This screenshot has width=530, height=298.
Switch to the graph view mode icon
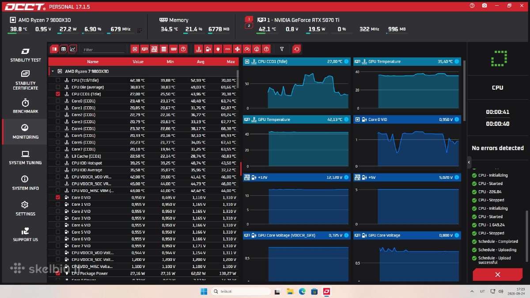point(73,49)
